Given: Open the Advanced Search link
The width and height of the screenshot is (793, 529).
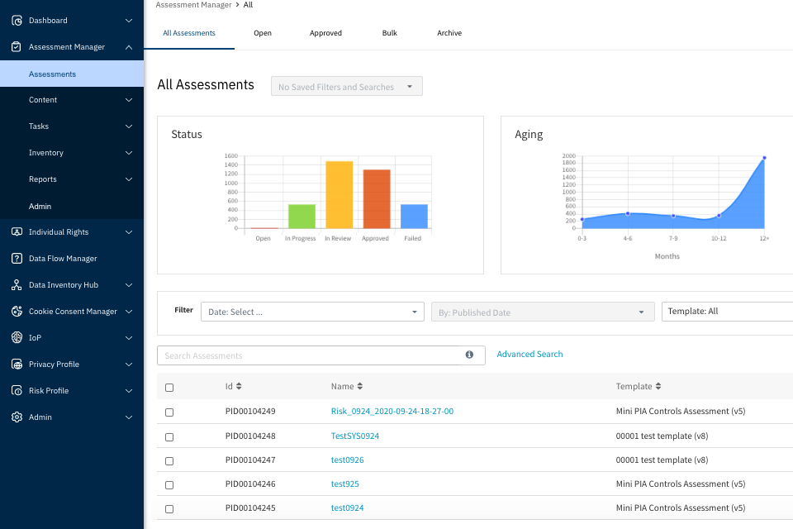Looking at the screenshot, I should (529, 355).
